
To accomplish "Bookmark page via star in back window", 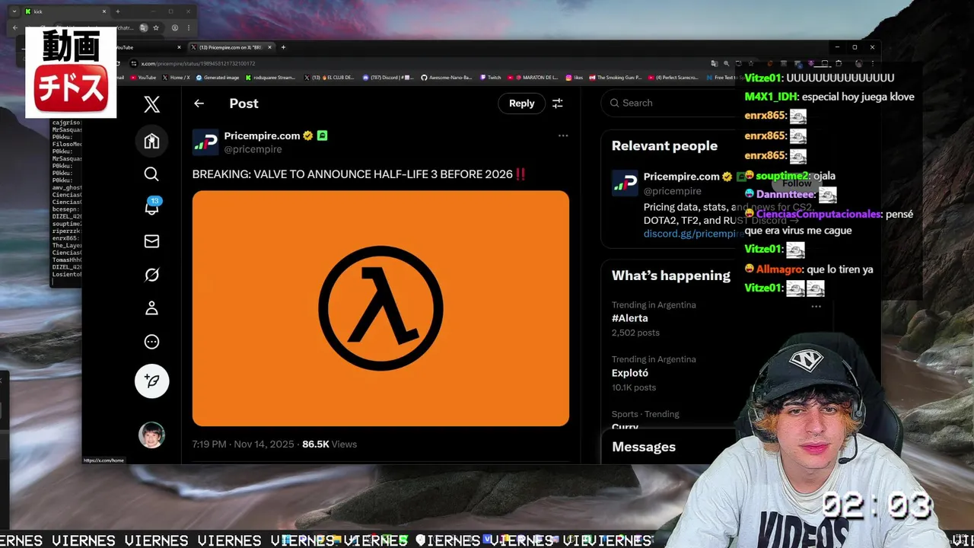I will 155,27.
